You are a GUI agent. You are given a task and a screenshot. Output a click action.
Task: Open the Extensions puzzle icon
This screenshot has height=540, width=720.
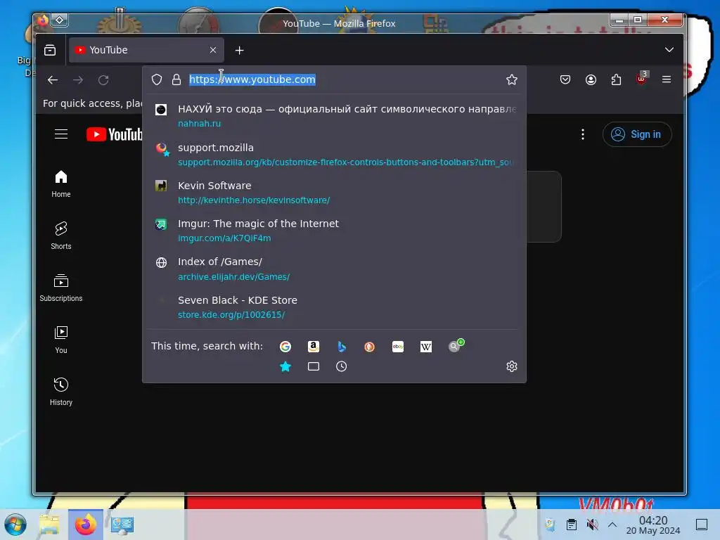tap(616, 79)
